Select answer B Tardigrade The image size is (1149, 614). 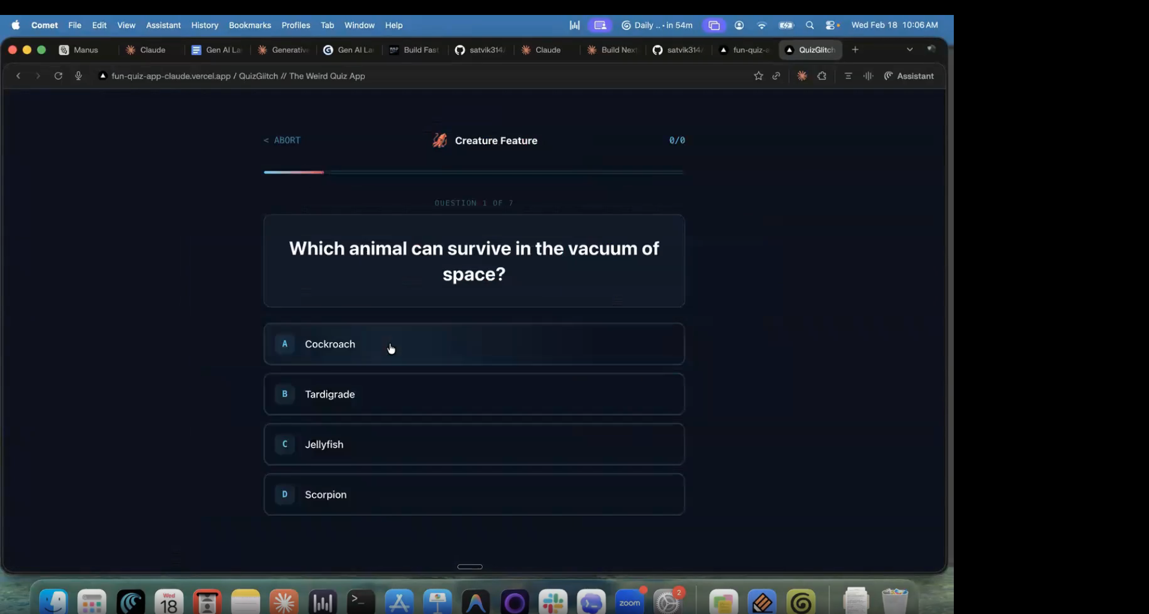(474, 394)
